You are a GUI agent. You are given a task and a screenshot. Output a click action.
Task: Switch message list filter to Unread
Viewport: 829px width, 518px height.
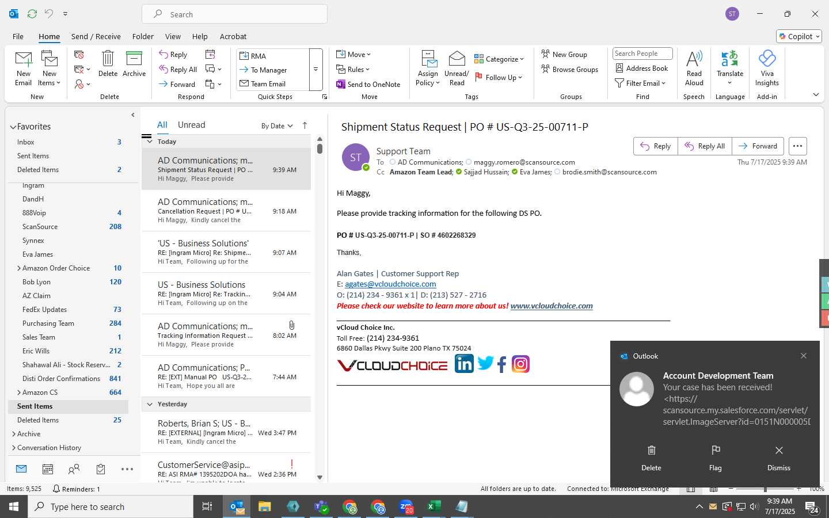pos(191,125)
